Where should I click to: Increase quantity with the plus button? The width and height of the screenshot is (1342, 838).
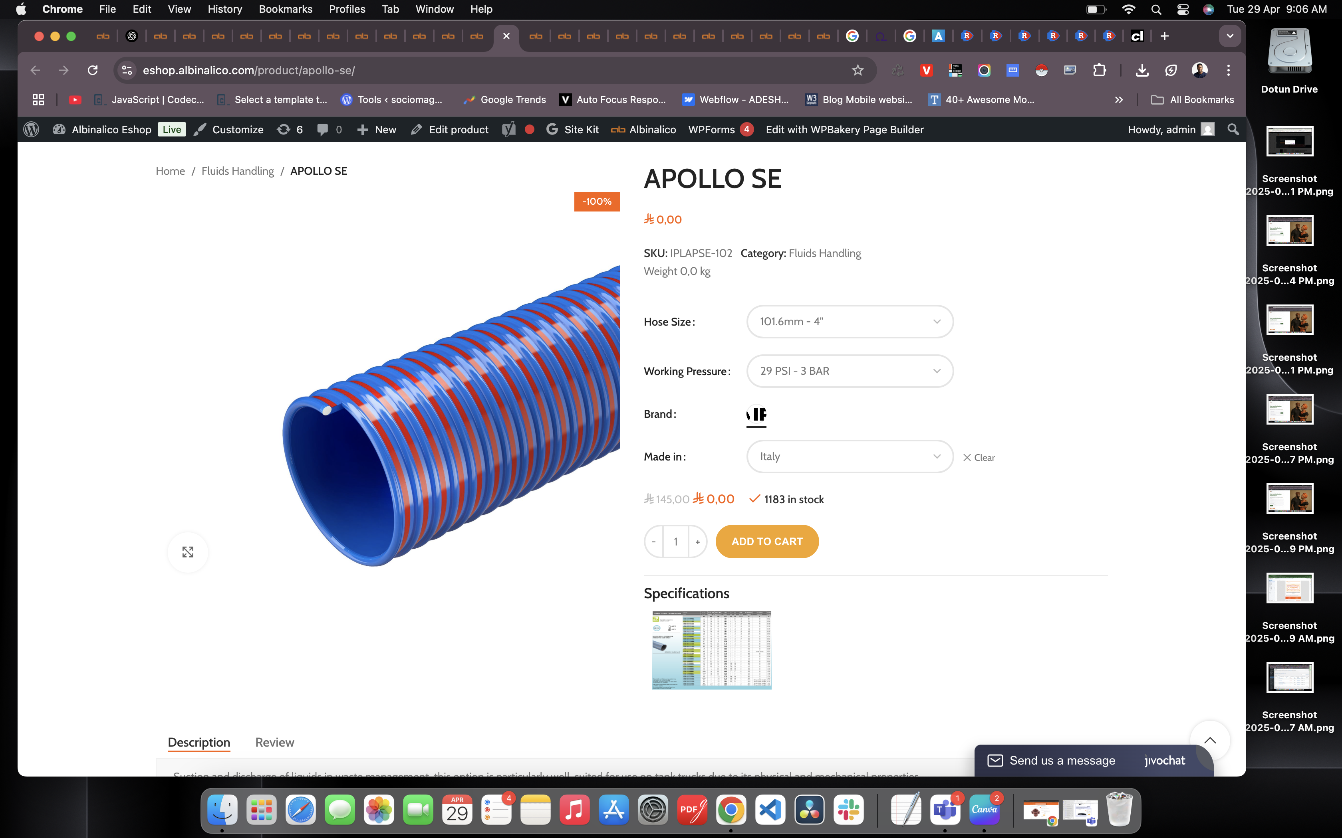(x=698, y=542)
